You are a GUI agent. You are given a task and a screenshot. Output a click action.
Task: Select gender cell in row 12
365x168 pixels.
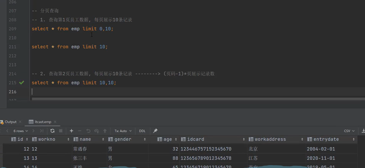[x=127, y=149]
